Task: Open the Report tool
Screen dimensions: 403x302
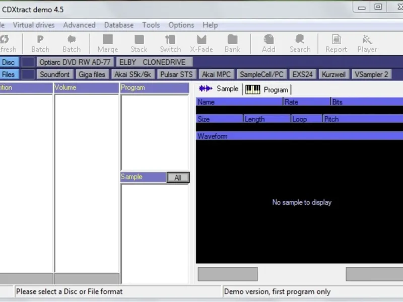Action: (336, 44)
